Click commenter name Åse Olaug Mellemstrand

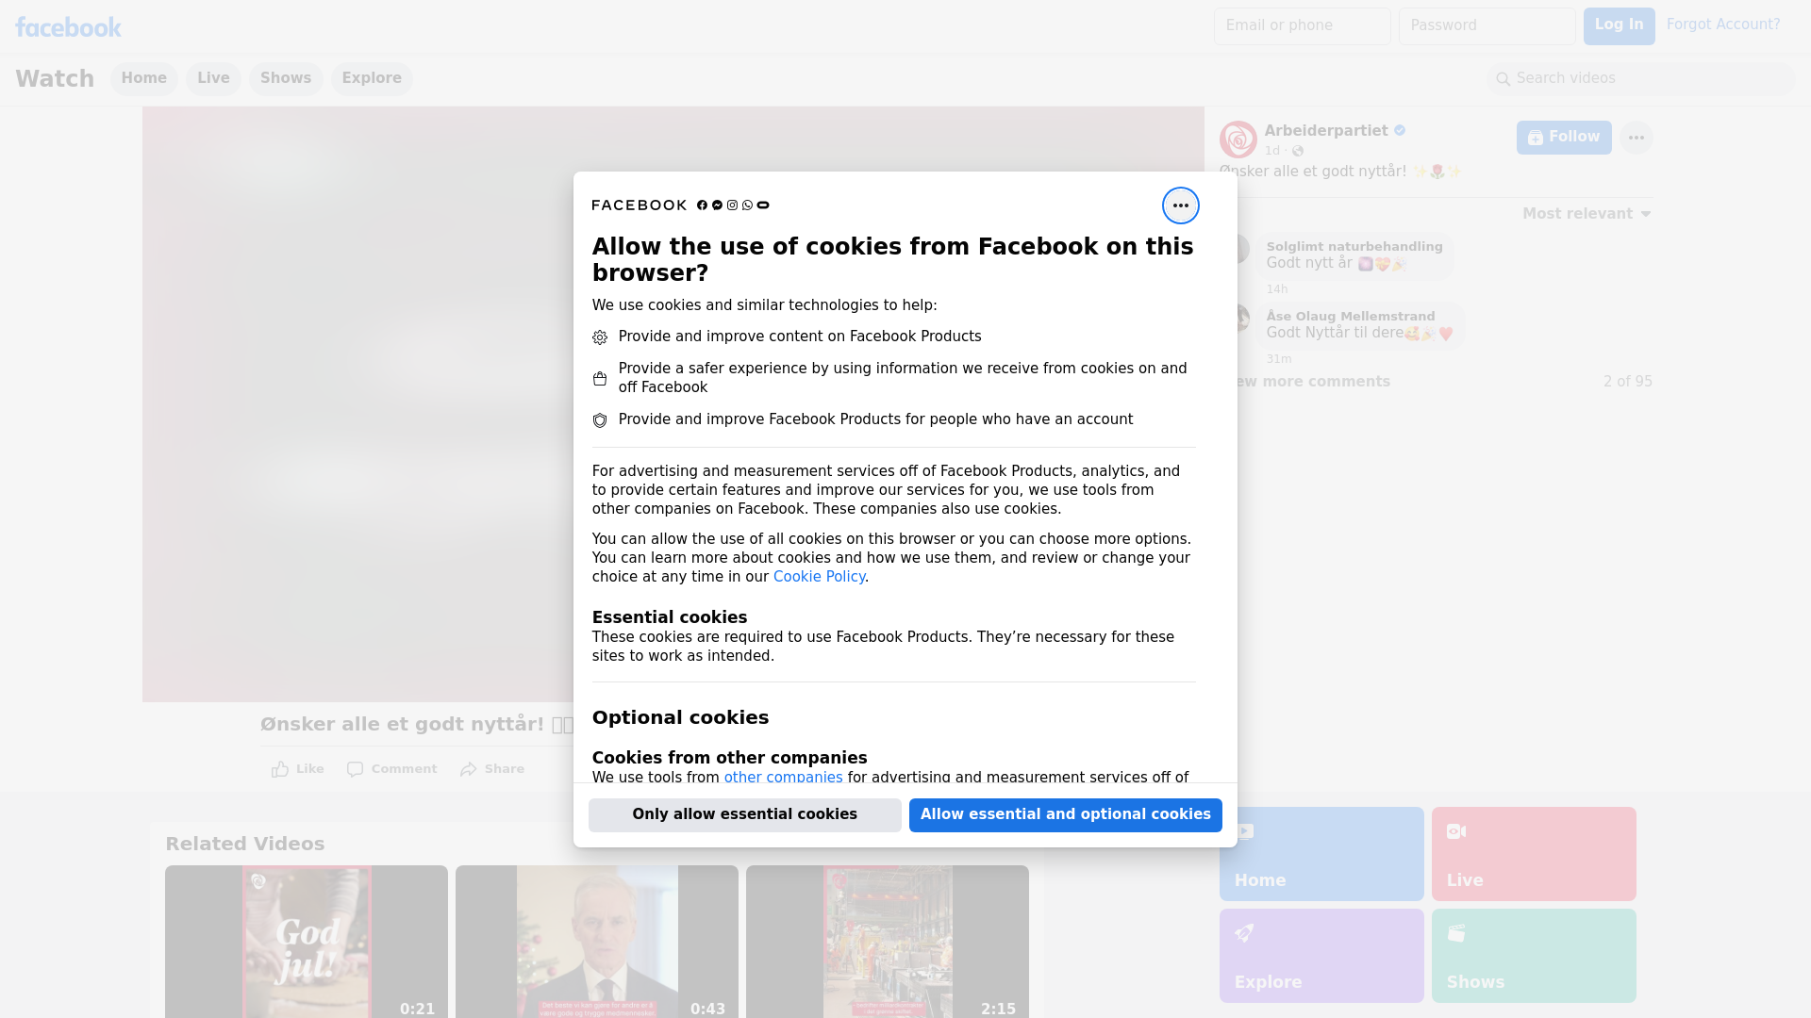point(1351,317)
